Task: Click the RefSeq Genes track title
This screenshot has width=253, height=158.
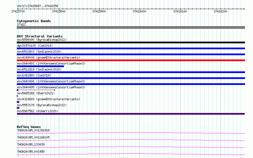Action: click(x=29, y=127)
